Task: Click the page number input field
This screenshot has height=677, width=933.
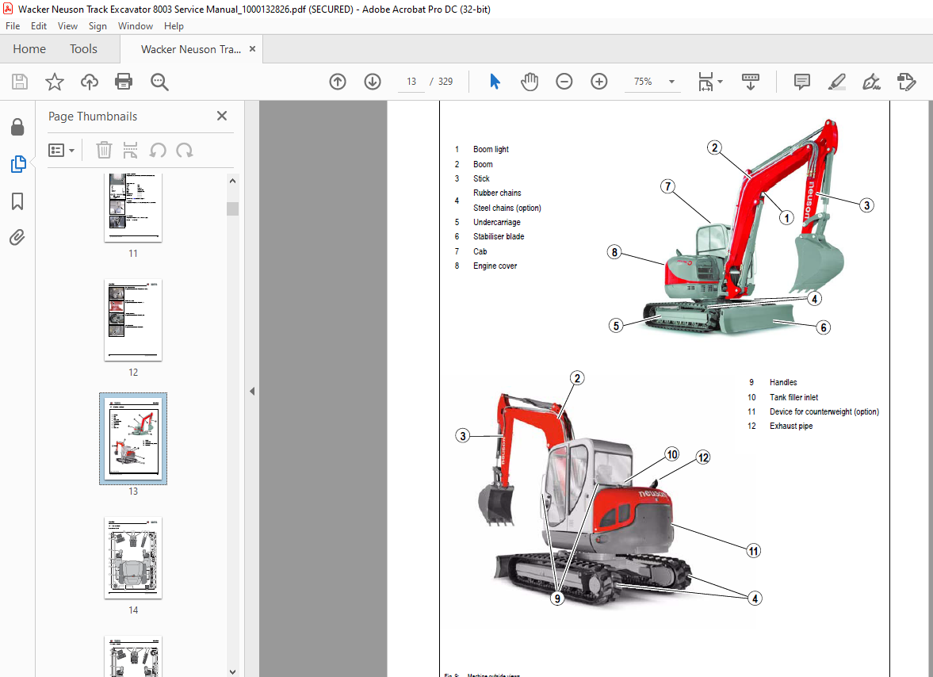Action: (411, 82)
